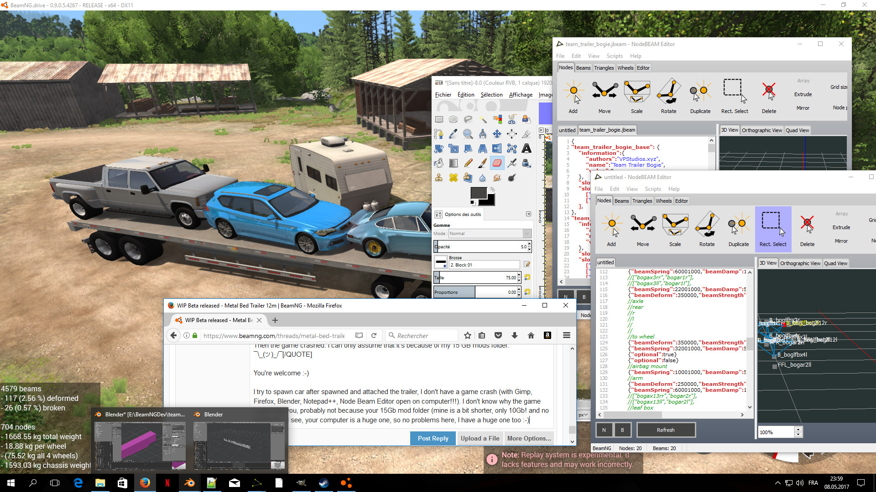Image resolution: width=876 pixels, height=492 pixels.
Task: Click Rotate tool in untitled NodeBEAM Editor
Action: pos(707,230)
